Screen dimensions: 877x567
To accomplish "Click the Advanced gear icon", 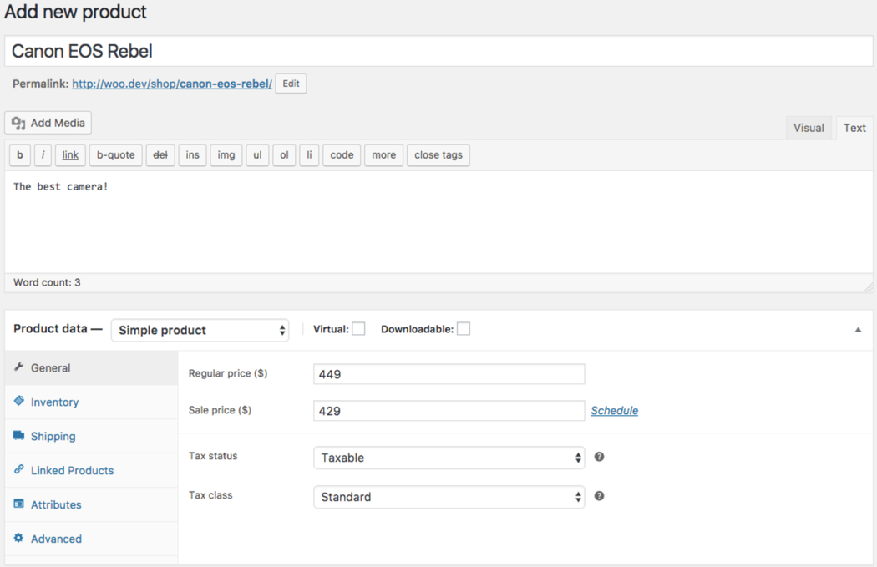I will coord(19,539).
